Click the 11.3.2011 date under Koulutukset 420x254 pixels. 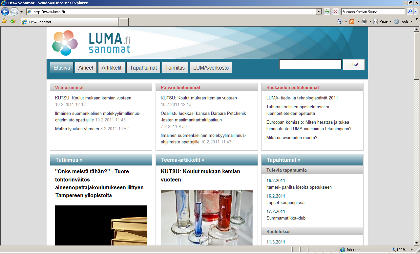coord(276,242)
